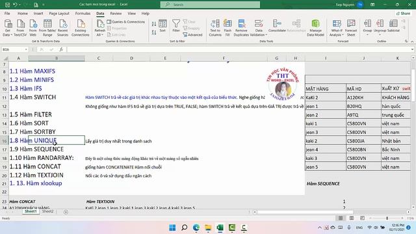Create a Forecast Sheet
This screenshot has height=234, width=416.
coord(351,27)
